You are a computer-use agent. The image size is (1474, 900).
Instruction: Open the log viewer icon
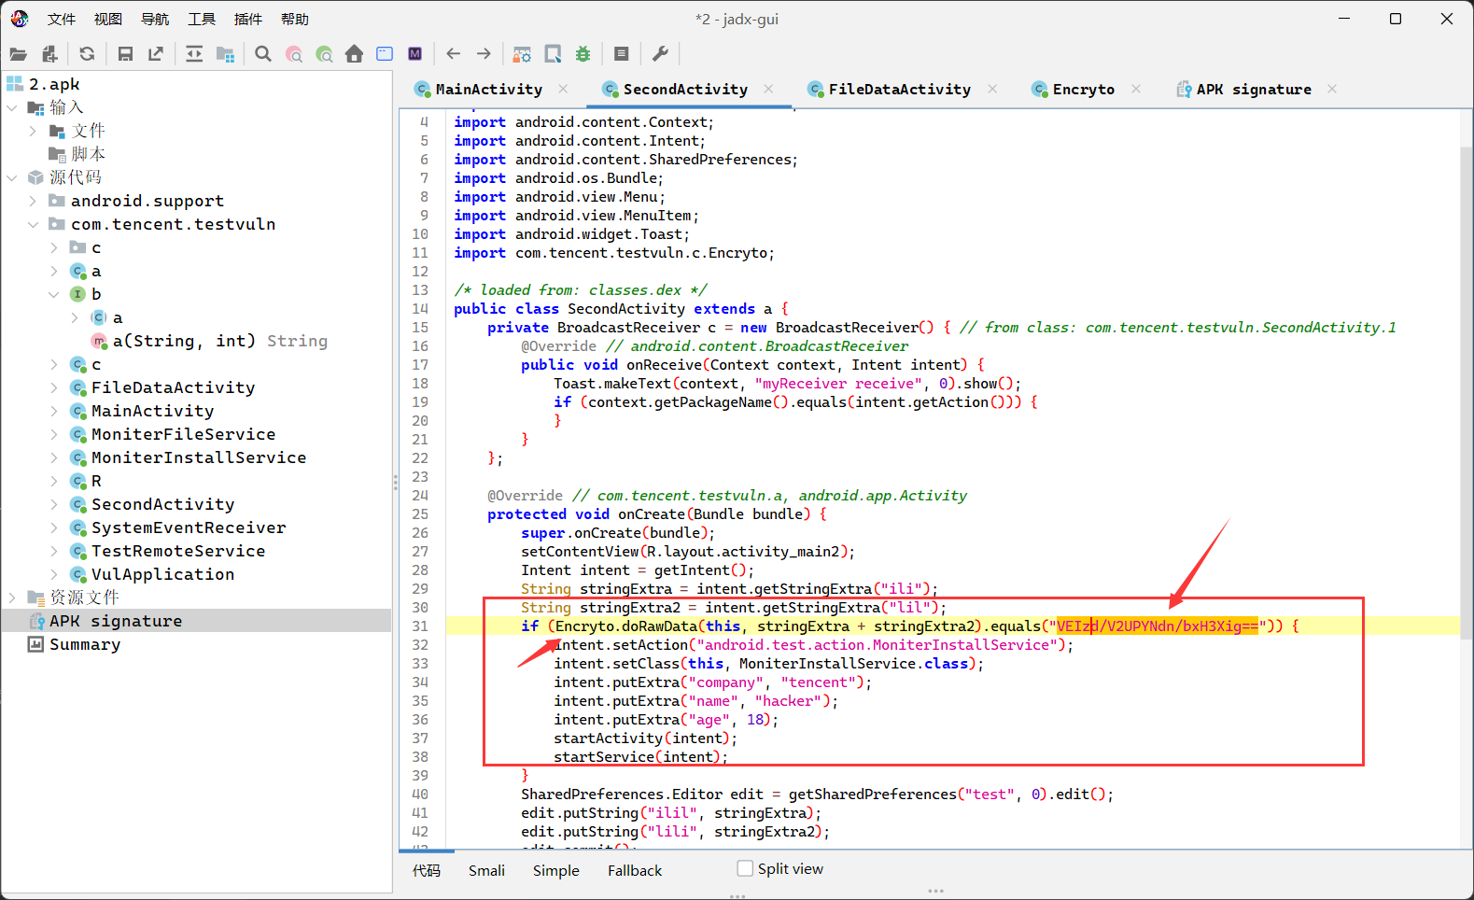click(x=622, y=54)
